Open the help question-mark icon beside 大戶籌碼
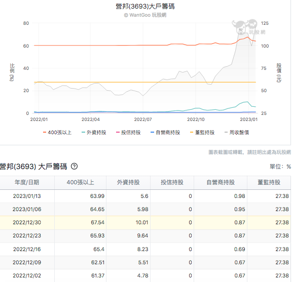The height and width of the screenshot is (282, 292). [x=74, y=166]
